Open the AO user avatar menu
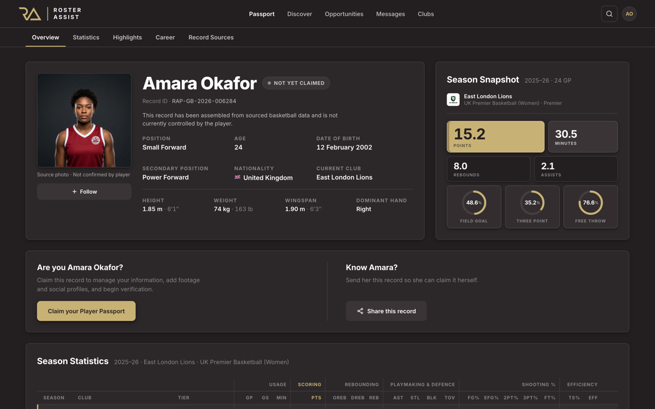 (x=629, y=14)
